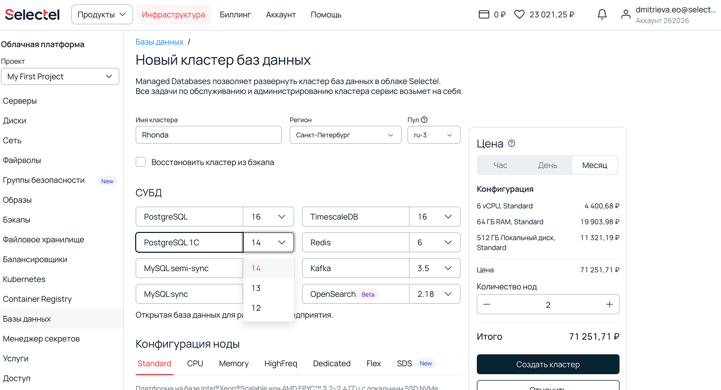Click the user account avatar icon
The image size is (721, 390).
pyautogui.click(x=626, y=15)
